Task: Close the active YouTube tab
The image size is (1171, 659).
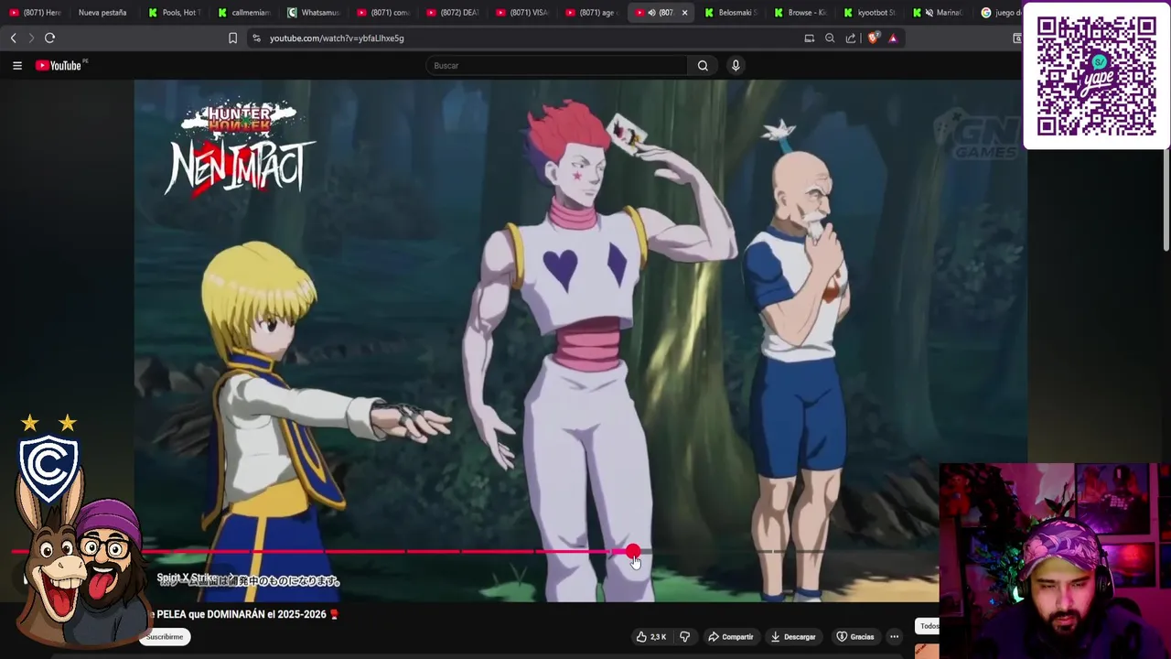Action: click(x=684, y=13)
